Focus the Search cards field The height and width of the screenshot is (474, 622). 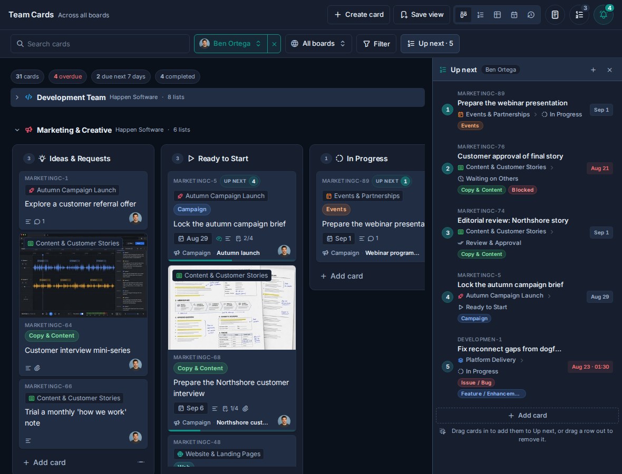coord(100,44)
